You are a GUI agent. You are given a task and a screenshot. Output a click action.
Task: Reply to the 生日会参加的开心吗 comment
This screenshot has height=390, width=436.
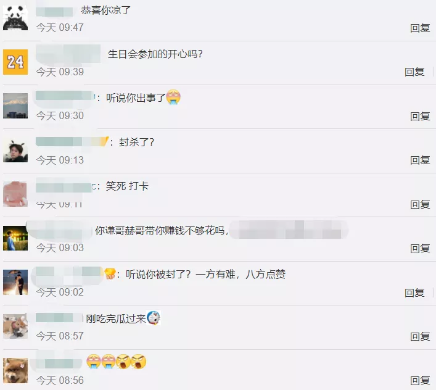[414, 72]
